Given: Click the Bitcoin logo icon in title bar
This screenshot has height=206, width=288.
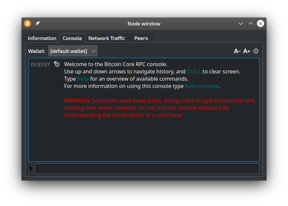Looking at the screenshot, I should point(27,23).
